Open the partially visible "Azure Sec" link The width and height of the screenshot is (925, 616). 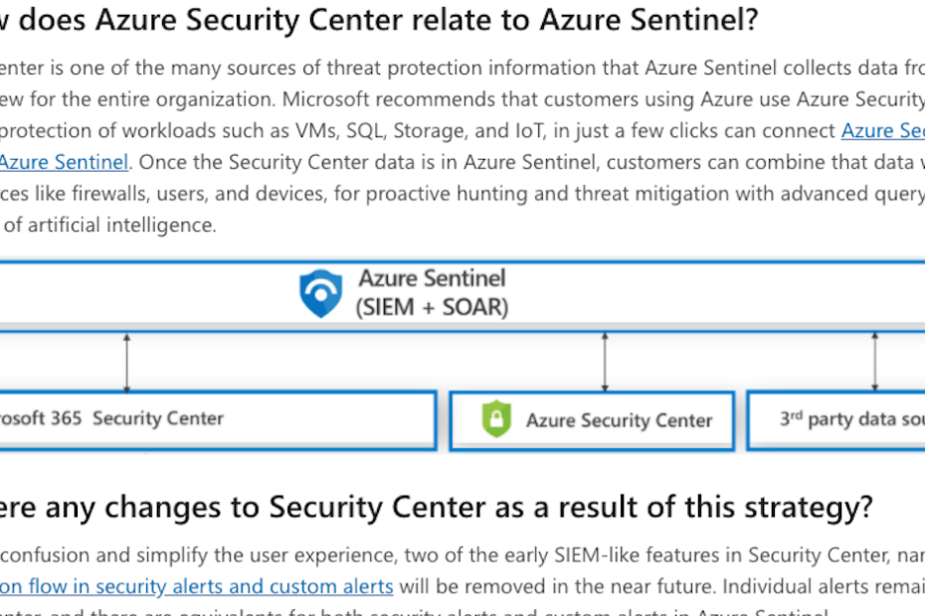tap(882, 130)
